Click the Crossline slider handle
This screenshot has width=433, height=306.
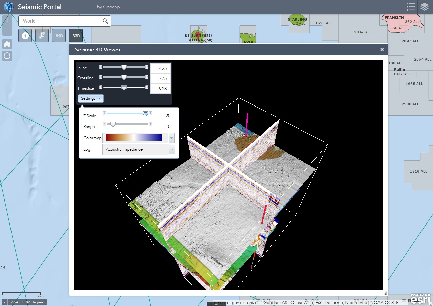click(x=124, y=78)
